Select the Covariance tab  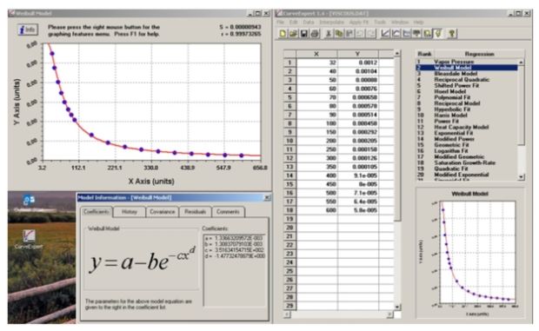click(162, 212)
